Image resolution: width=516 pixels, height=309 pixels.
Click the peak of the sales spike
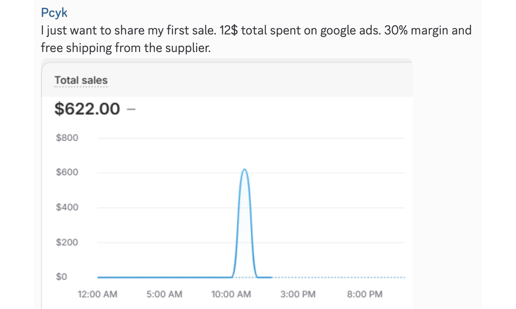[x=245, y=169]
